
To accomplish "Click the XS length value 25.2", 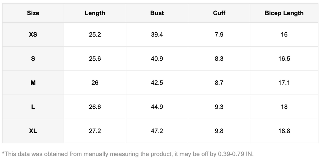I will click(95, 35).
